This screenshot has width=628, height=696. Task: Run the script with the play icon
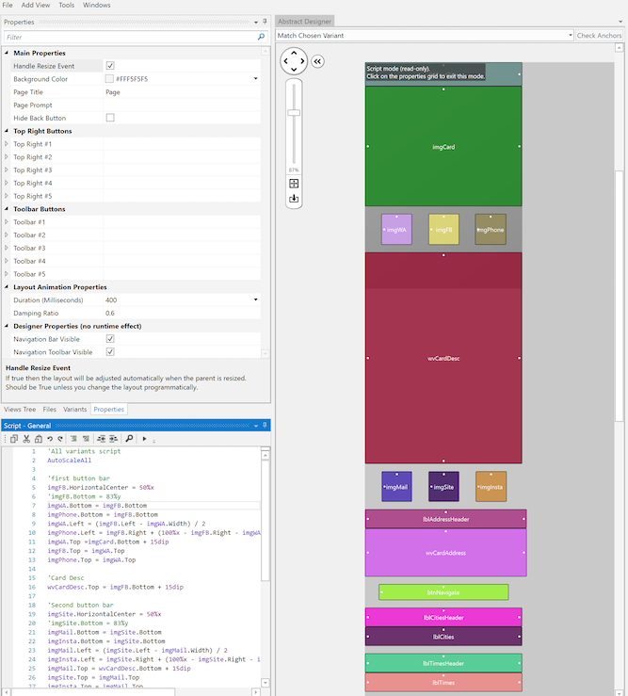pyautogui.click(x=144, y=439)
